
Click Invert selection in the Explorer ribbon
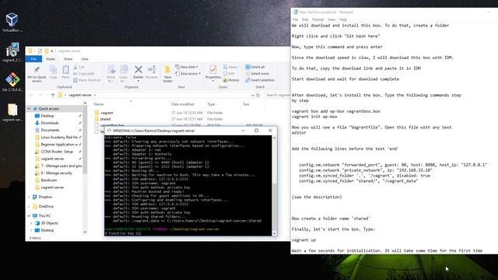point(259,80)
